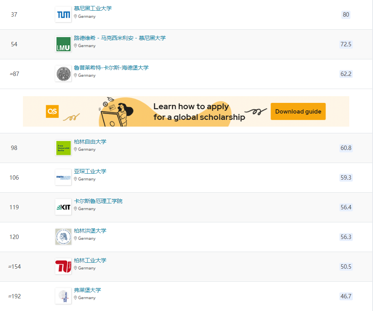The image size is (373, 311).
Task: Click the Download guide button
Action: pos(298,111)
